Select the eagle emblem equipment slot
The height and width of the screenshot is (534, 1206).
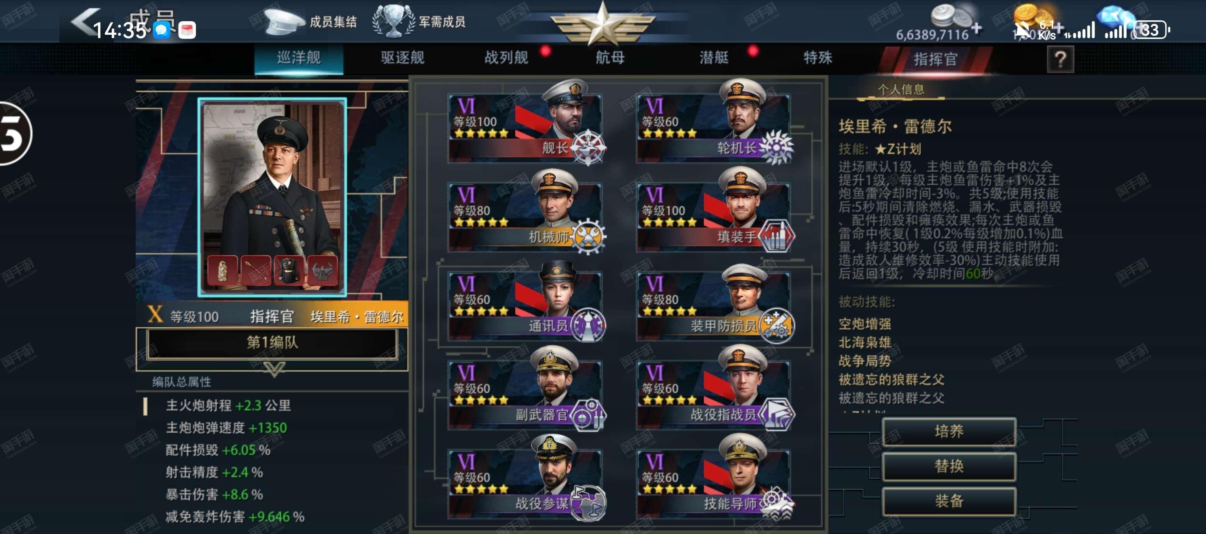tap(322, 270)
